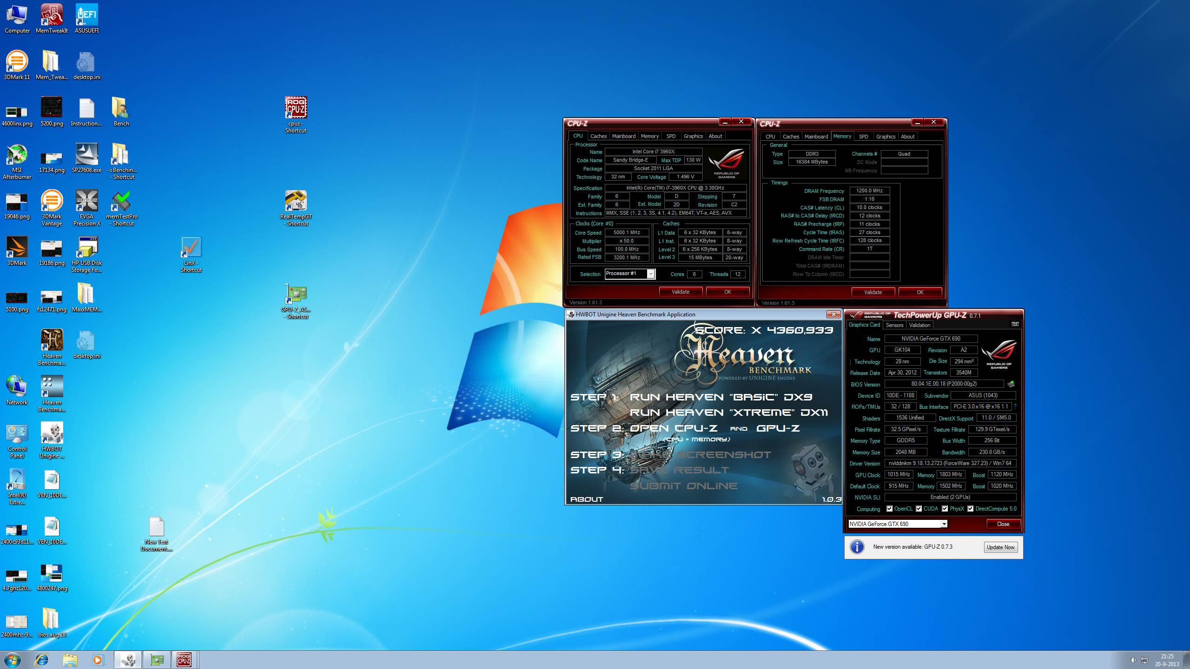
Task: Click the GPU-Z Driver Version field
Action: 950,463
